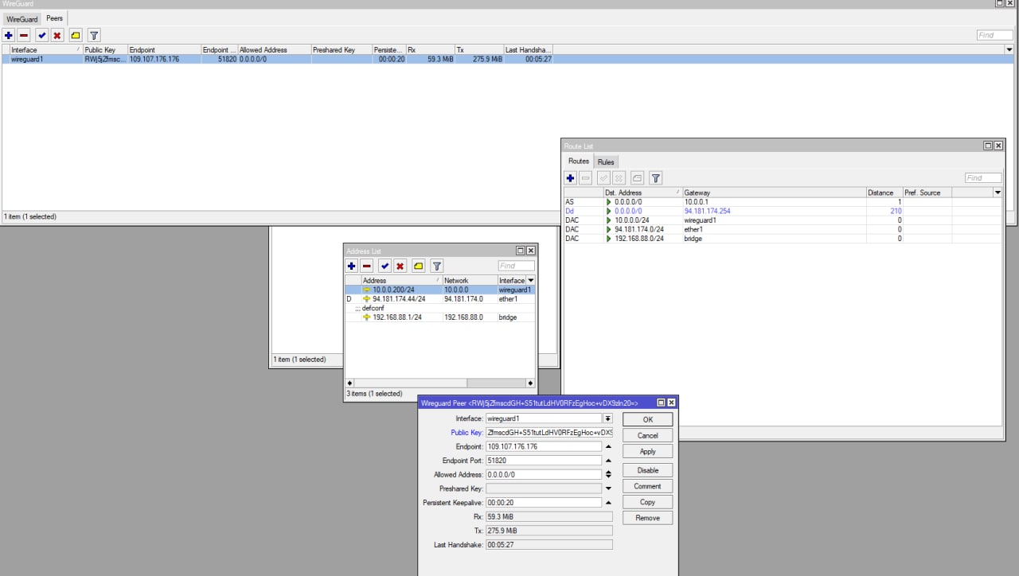Click the Endpoint field showing 109.107.176.176
Screen dimensions: 1019x576
coord(544,447)
